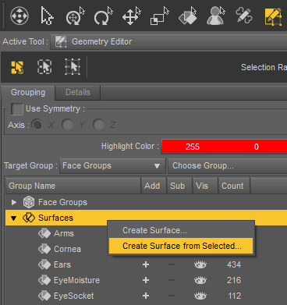The height and width of the screenshot is (305, 287).
Task: Collapse the Surfaces tree node
Action: click(x=14, y=218)
